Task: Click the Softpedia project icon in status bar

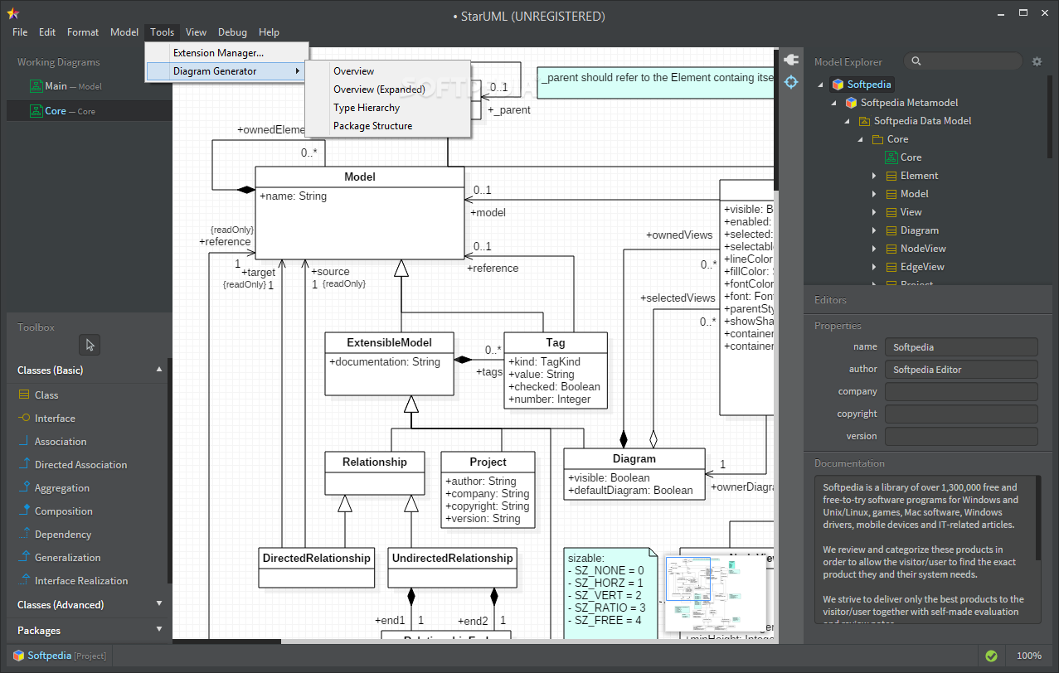Action: coord(17,656)
